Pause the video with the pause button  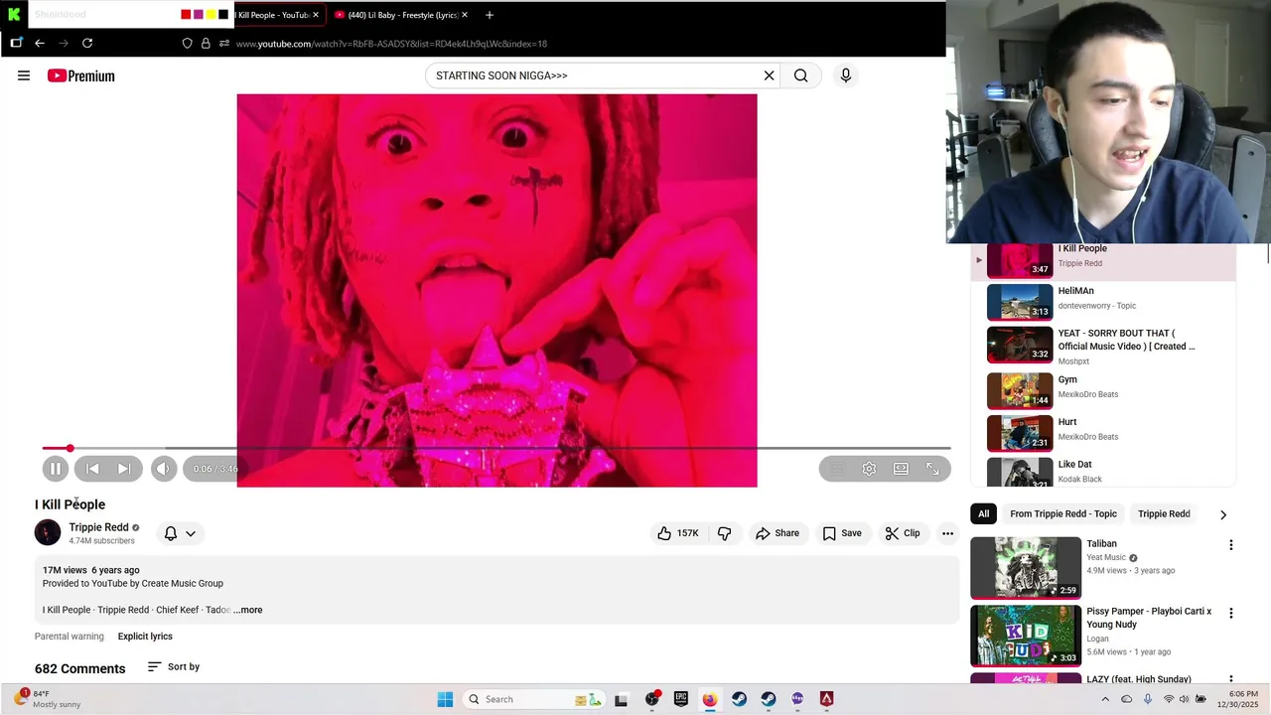click(56, 469)
